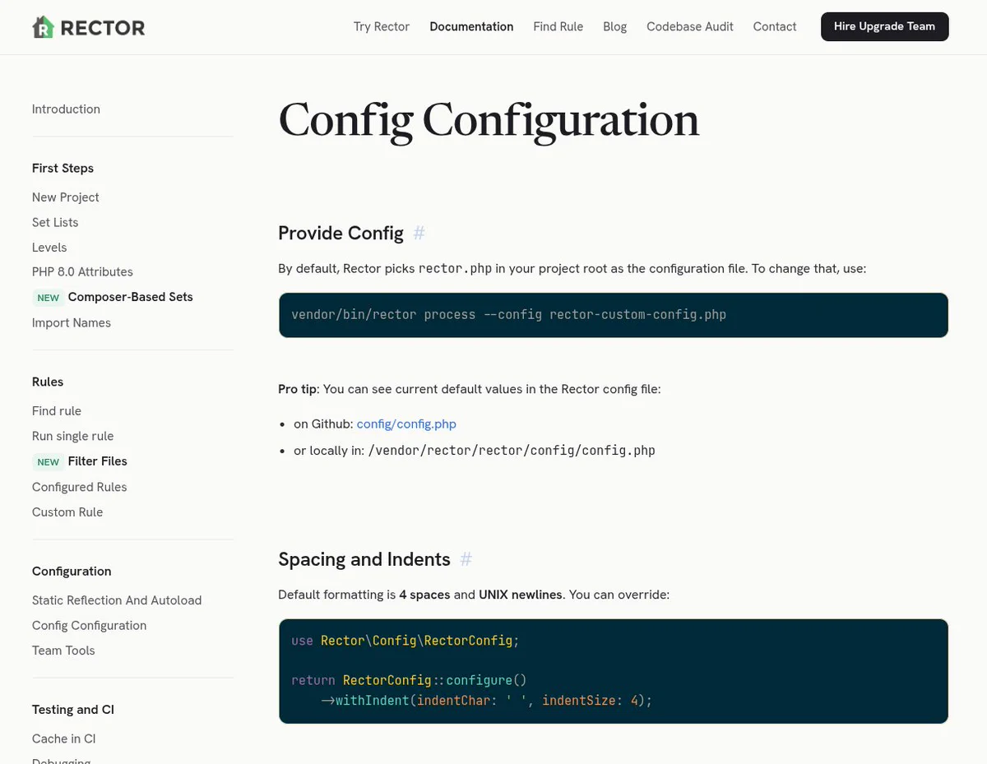
Task: Open Run single rule sidebar link
Action: tap(72, 437)
